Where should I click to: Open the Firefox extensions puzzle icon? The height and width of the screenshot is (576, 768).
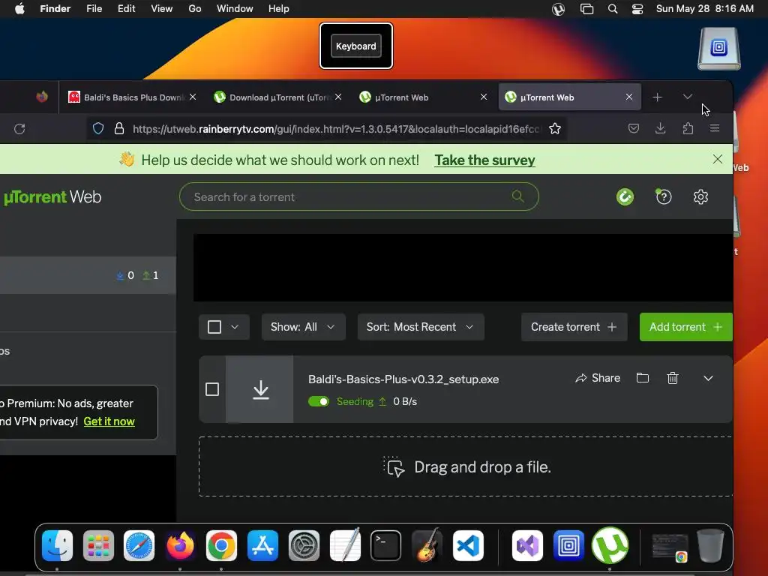688,128
